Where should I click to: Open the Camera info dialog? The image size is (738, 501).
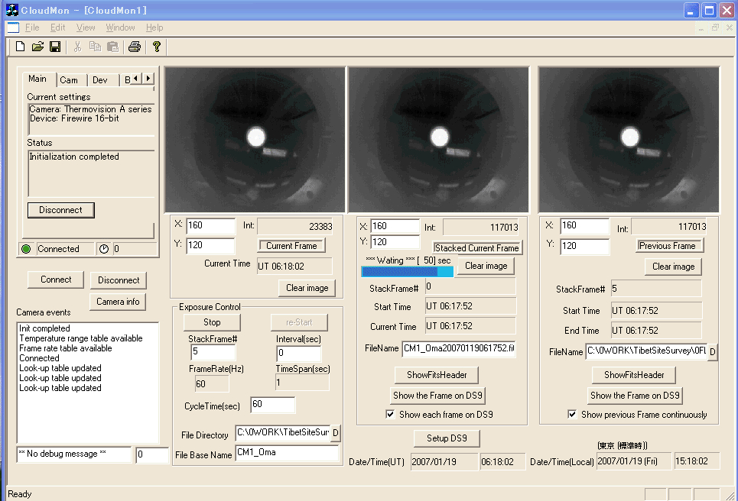point(118,302)
